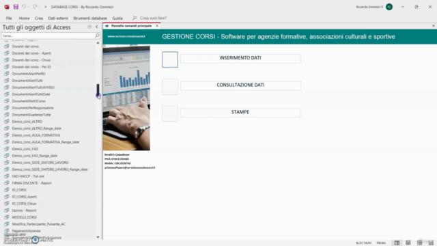Click the Riccardo Dominici account avatar

coord(389,7)
